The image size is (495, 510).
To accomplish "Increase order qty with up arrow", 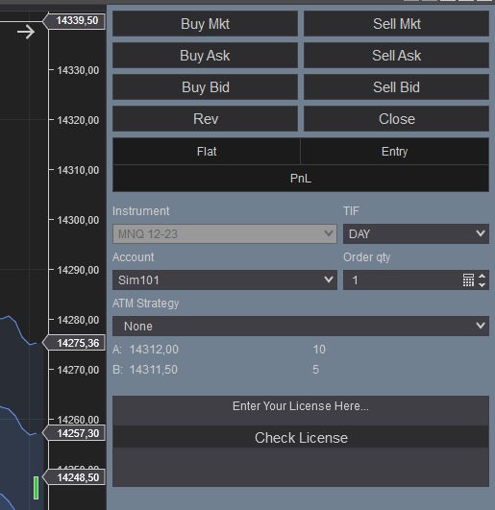I will [x=483, y=277].
